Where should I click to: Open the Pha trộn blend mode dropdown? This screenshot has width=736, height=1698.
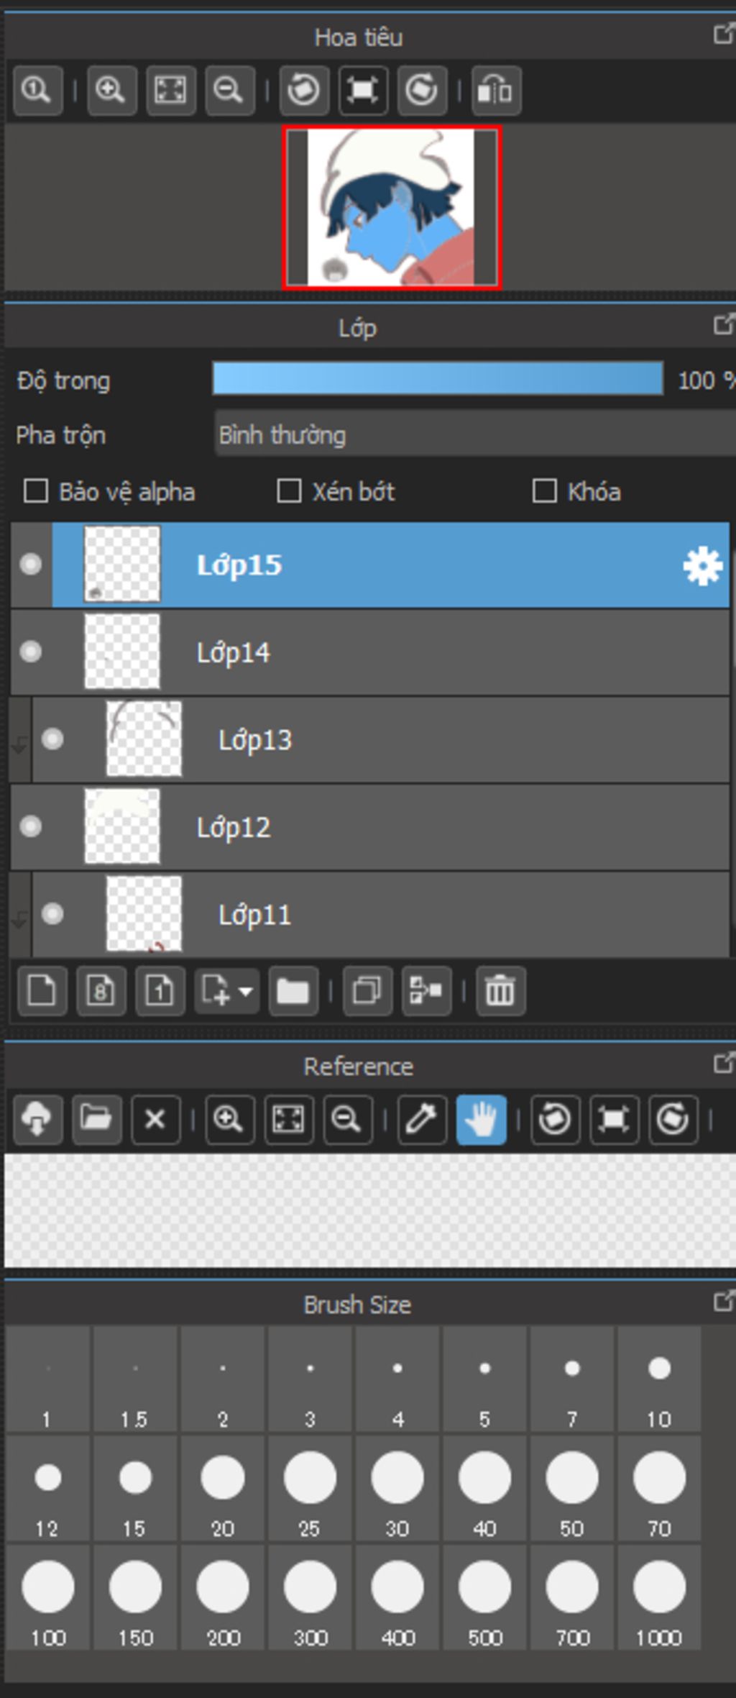[474, 434]
